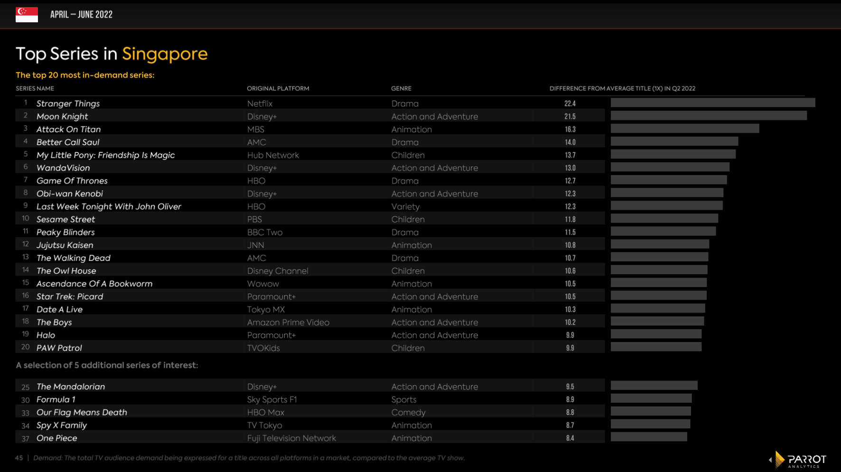Click the Stranger Things demand bar
This screenshot has height=472, width=841.
point(713,102)
